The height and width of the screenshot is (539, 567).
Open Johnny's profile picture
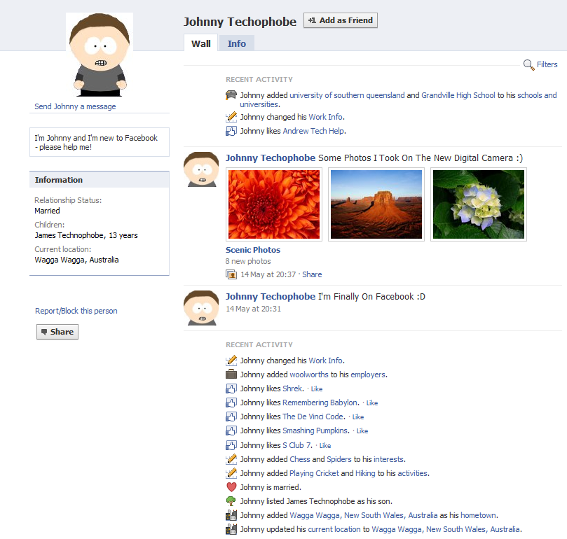100,55
